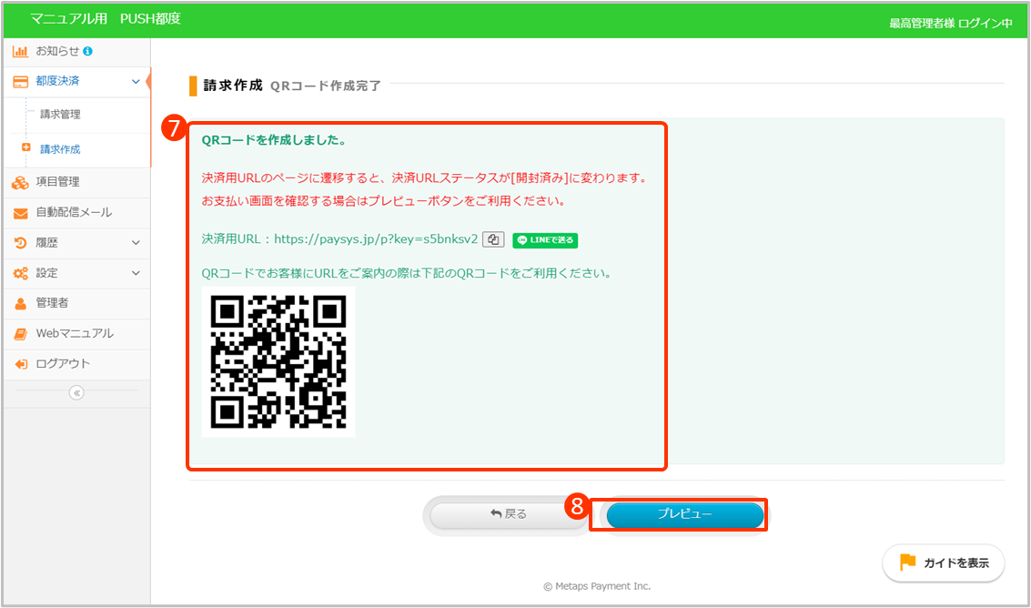Click the 請求作成 page heading
This screenshot has width=1031, height=608.
pyautogui.click(x=233, y=86)
